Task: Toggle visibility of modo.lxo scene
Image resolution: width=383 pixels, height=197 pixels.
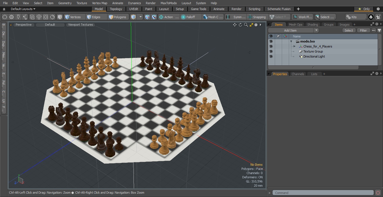Action: click(x=271, y=41)
